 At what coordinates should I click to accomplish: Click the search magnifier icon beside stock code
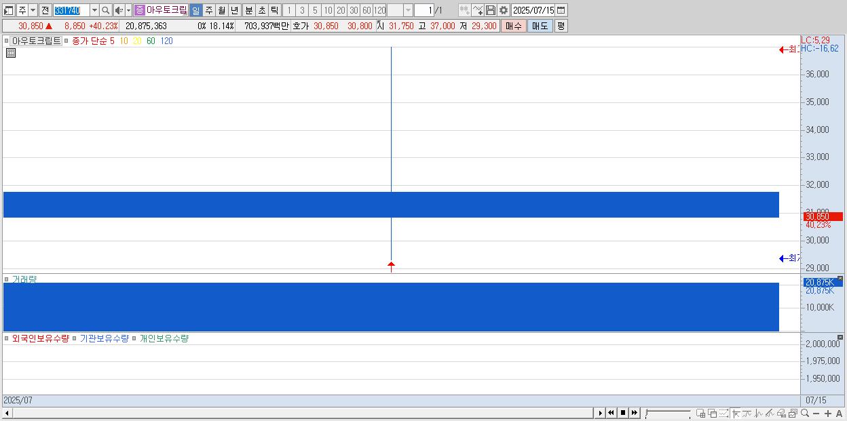pyautogui.click(x=106, y=10)
